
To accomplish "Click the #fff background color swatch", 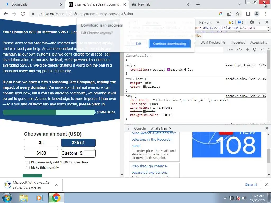I will [x=164, y=115].
